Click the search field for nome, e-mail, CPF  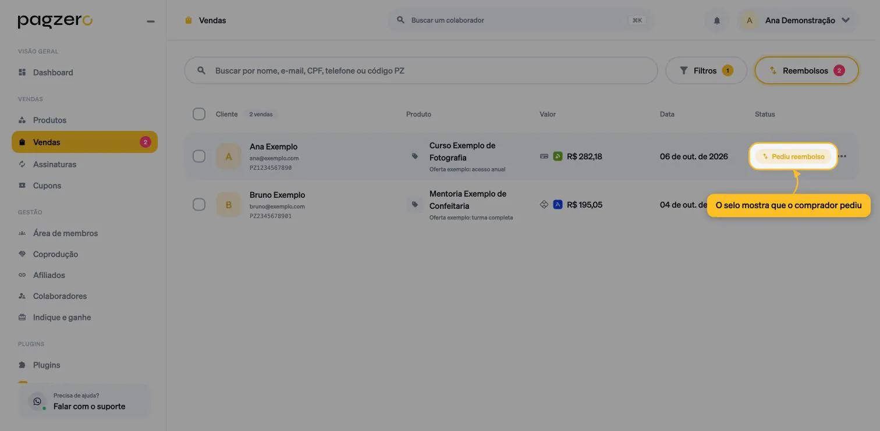pyautogui.click(x=421, y=70)
